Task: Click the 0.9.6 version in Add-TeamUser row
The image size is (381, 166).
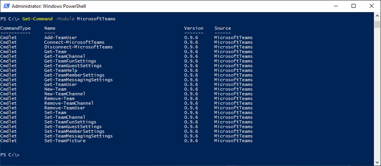Action: pos(191,37)
